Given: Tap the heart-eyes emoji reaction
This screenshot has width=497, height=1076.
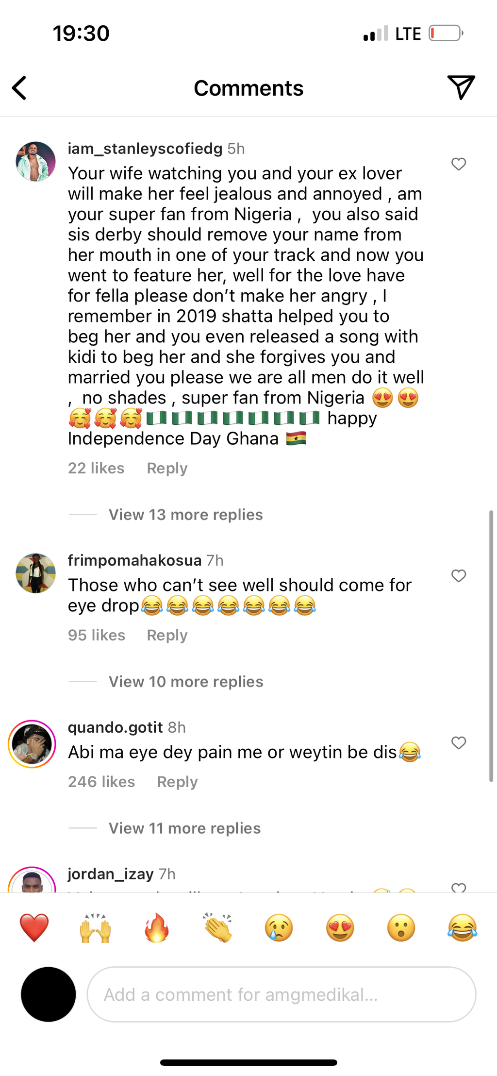Looking at the screenshot, I should [x=339, y=927].
